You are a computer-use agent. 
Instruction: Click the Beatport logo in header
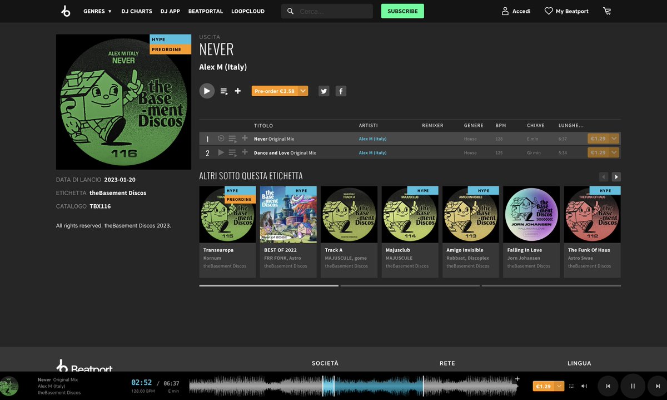[x=66, y=11]
